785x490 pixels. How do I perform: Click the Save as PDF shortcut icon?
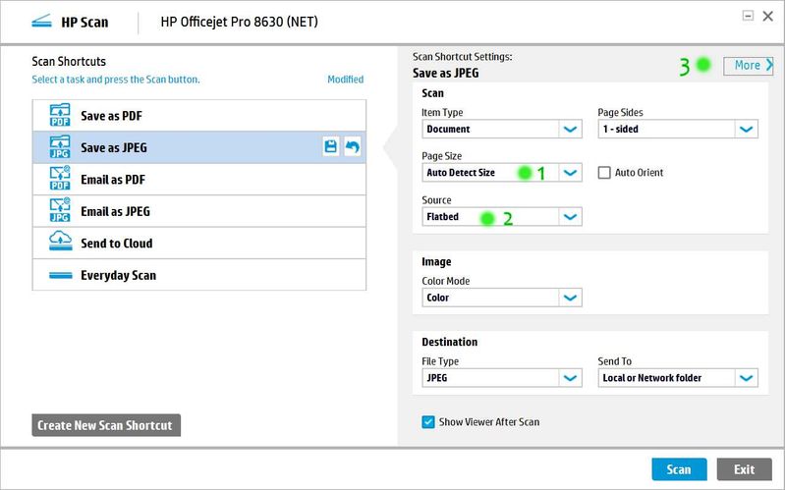click(60, 115)
